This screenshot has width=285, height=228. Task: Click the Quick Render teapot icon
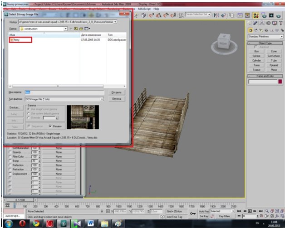pyautogui.click(x=278, y=16)
